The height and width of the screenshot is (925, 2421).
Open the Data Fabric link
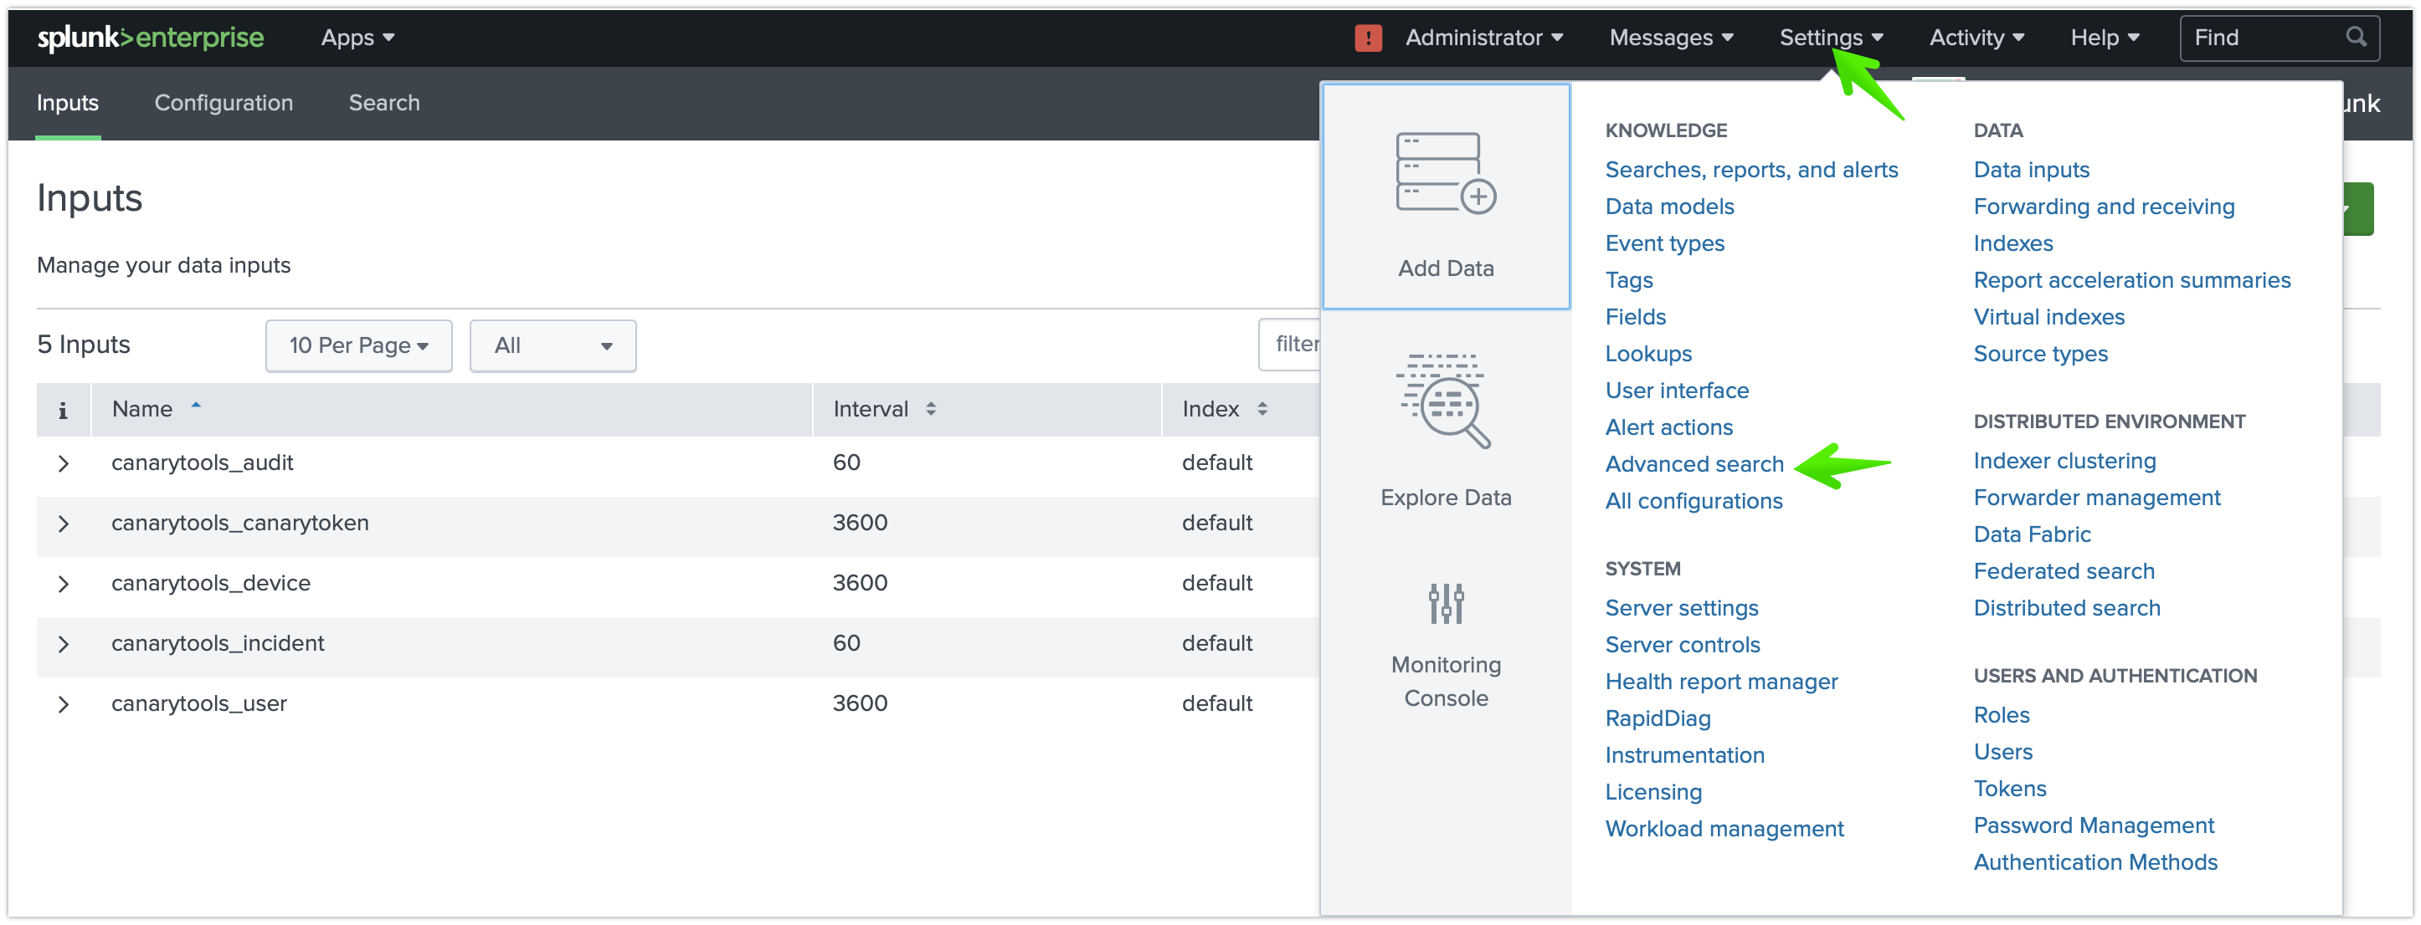click(x=2032, y=534)
